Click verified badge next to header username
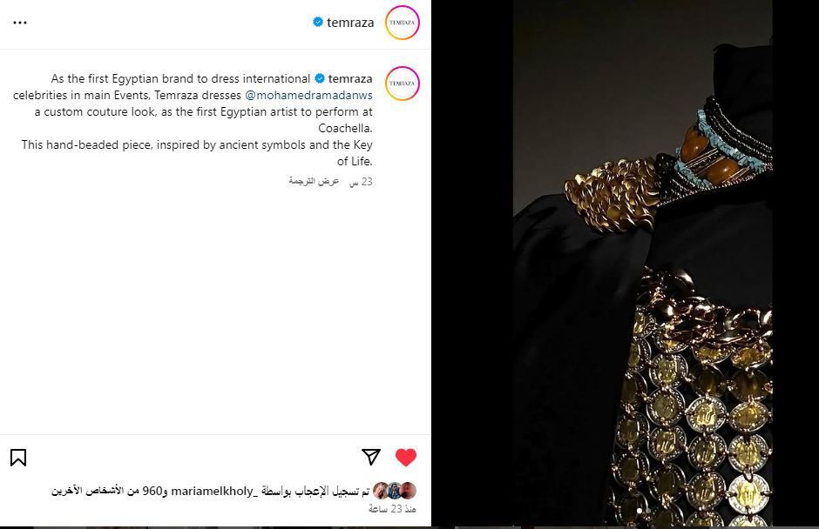The height and width of the screenshot is (529, 819). tap(317, 22)
